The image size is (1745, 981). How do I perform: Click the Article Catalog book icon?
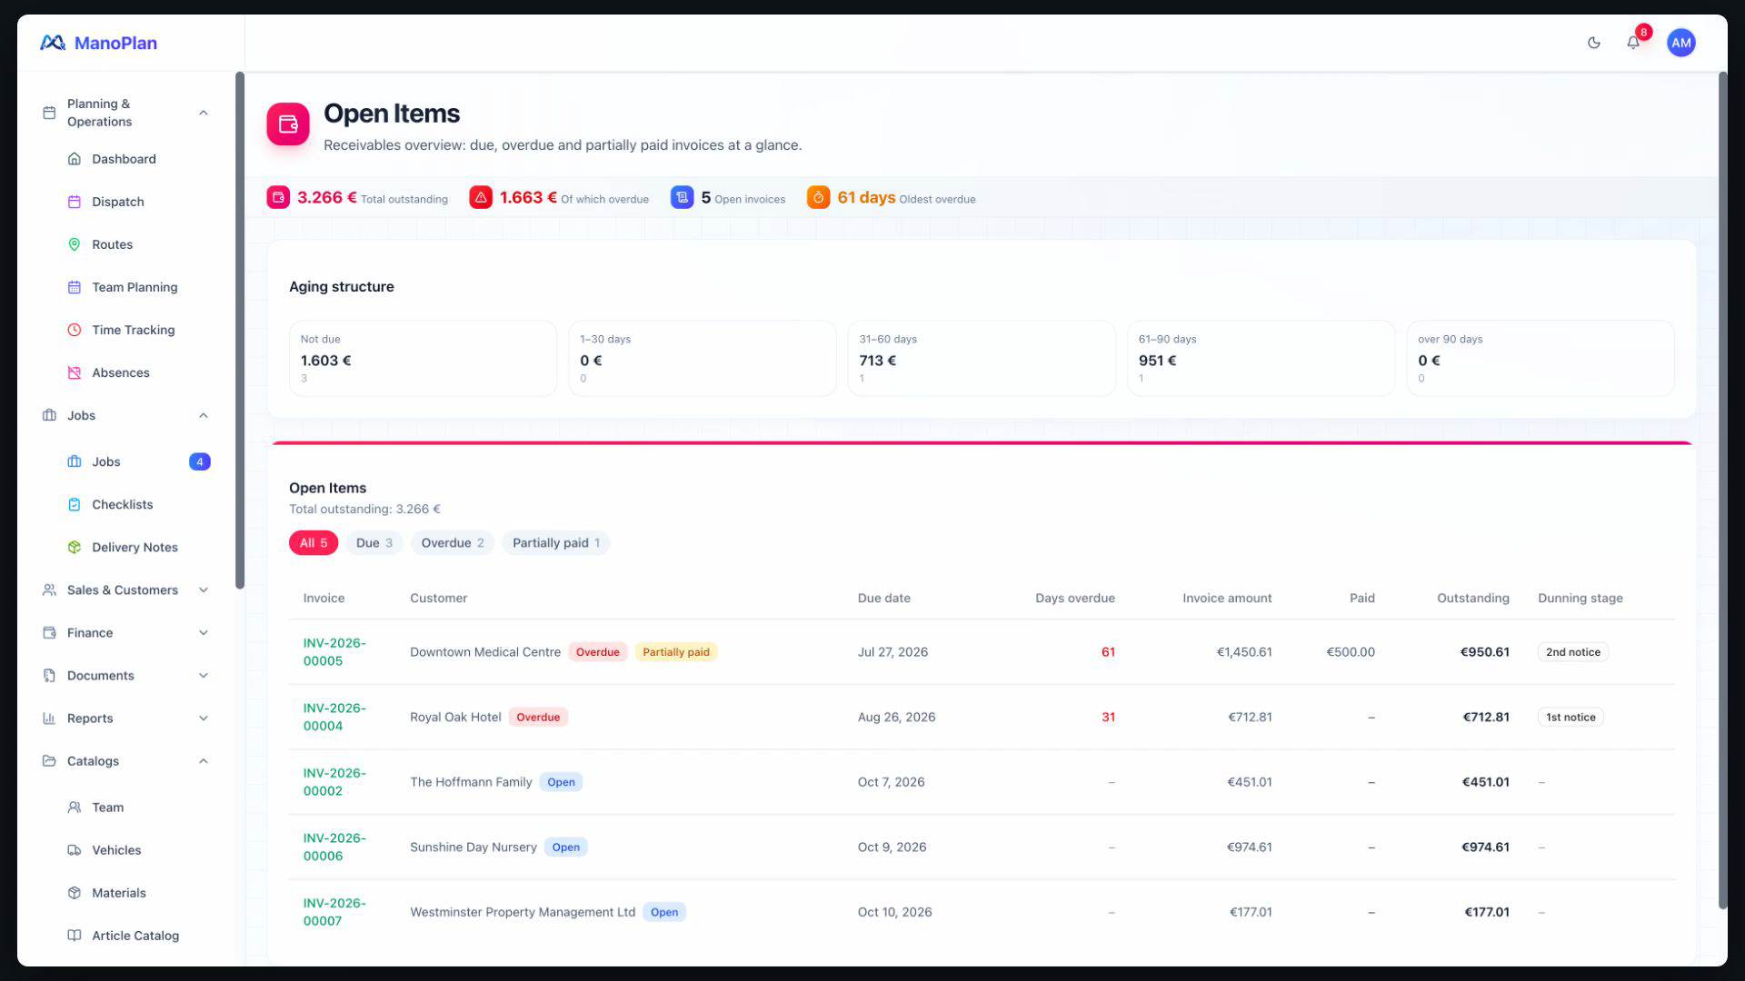[x=75, y=936]
